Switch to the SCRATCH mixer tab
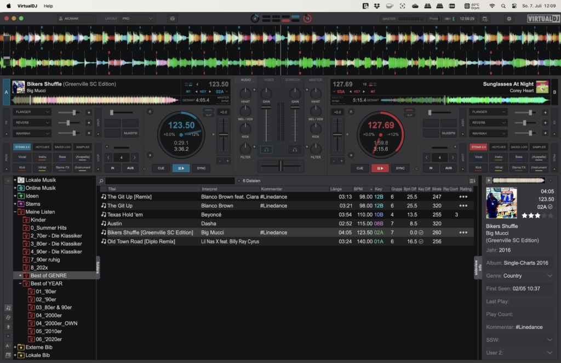561x363 pixels. 293,80
